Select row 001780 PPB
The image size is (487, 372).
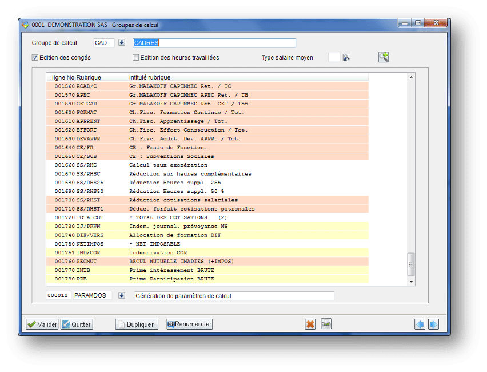[x=207, y=279]
